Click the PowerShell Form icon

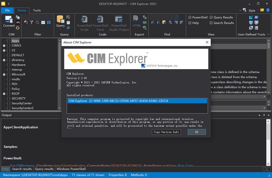(x=100, y=19)
